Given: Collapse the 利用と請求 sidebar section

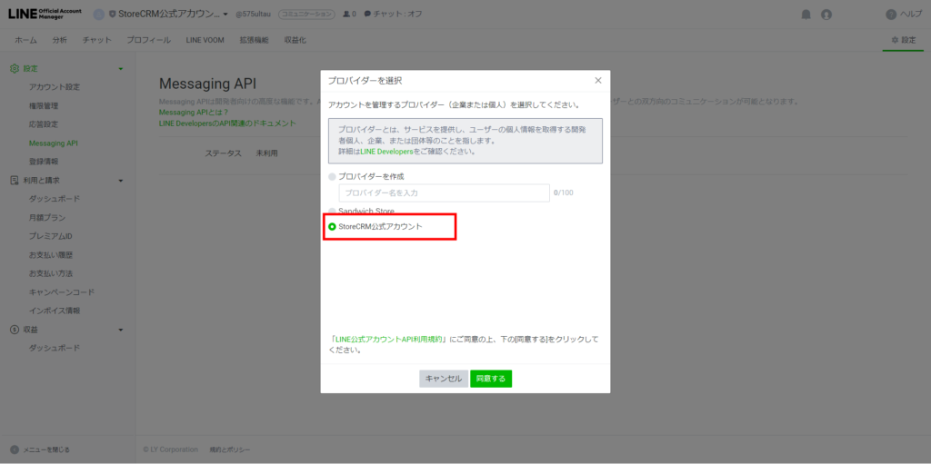Looking at the screenshot, I should click(x=121, y=180).
